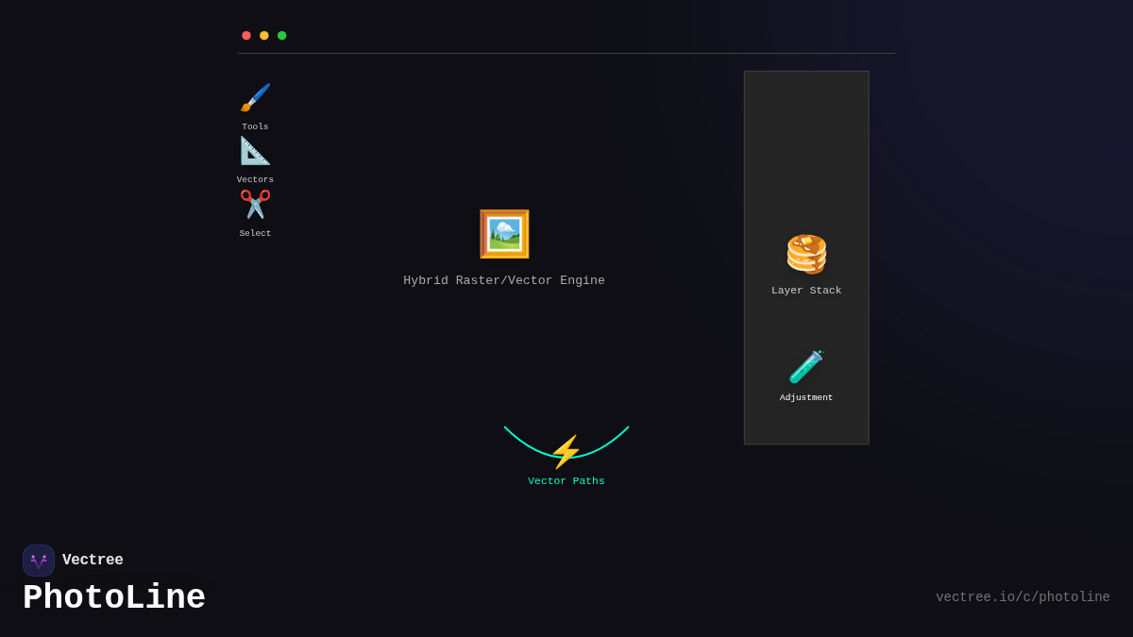Click the 'Vector Paths' teal label
Screen dimensions: 1133x637
pos(566,481)
